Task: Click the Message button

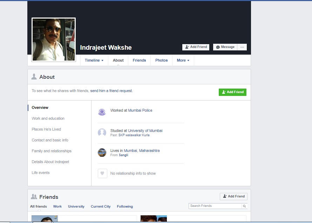Action: pyautogui.click(x=225, y=47)
